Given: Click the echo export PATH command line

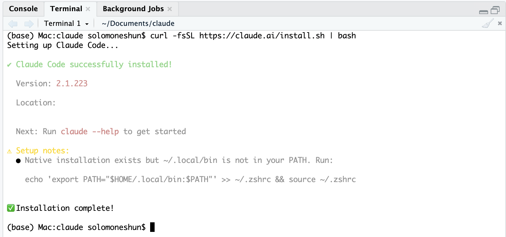Looking at the screenshot, I should click(190, 179).
